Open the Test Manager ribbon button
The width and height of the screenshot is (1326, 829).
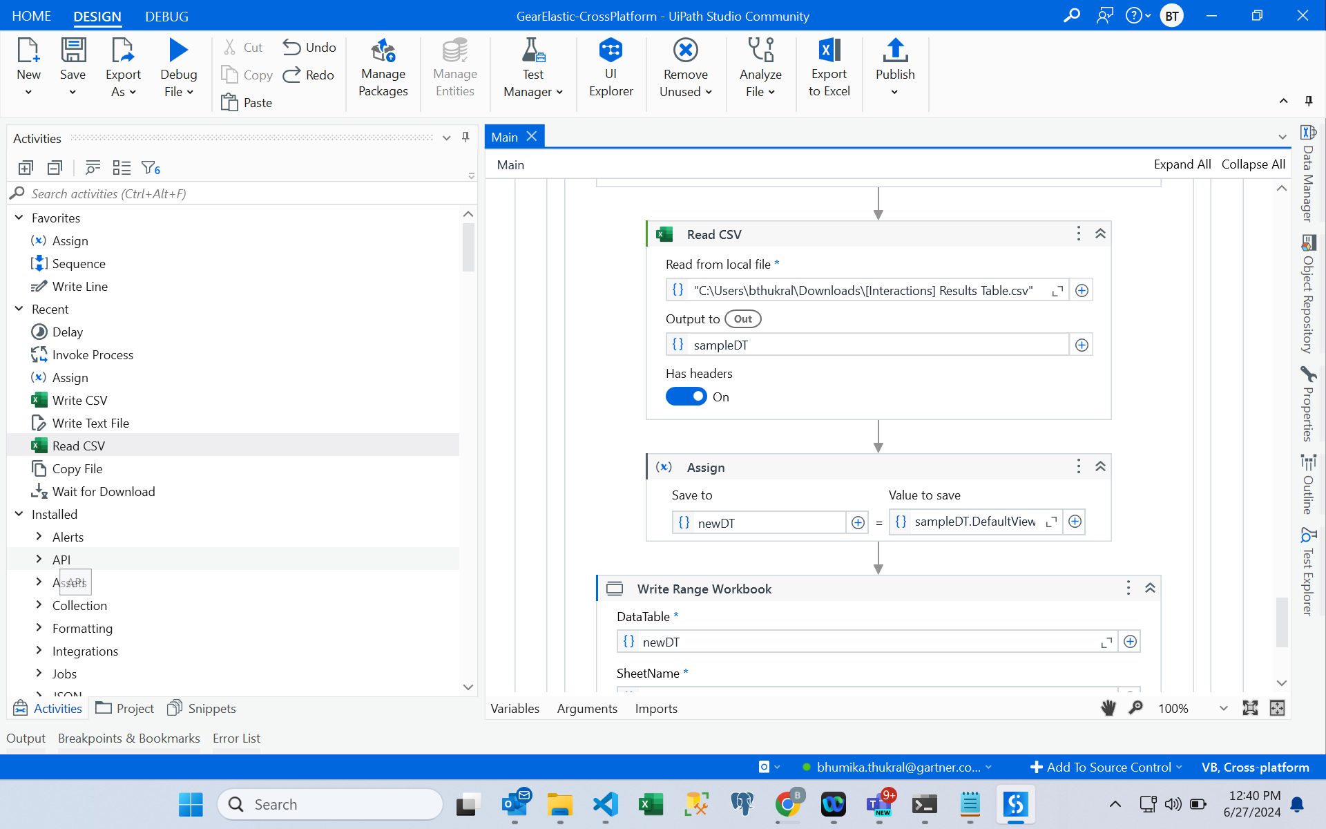pos(532,68)
